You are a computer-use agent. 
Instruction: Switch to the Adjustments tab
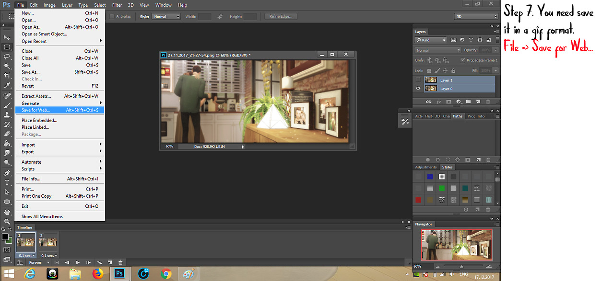(x=425, y=167)
